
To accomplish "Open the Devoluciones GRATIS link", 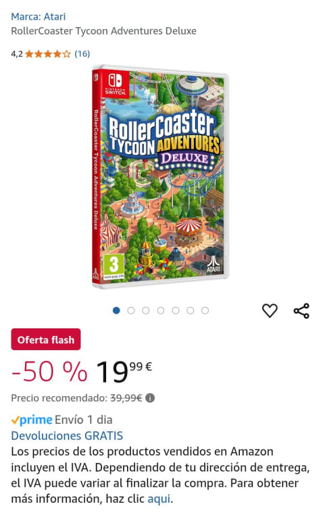I will coord(67,435).
